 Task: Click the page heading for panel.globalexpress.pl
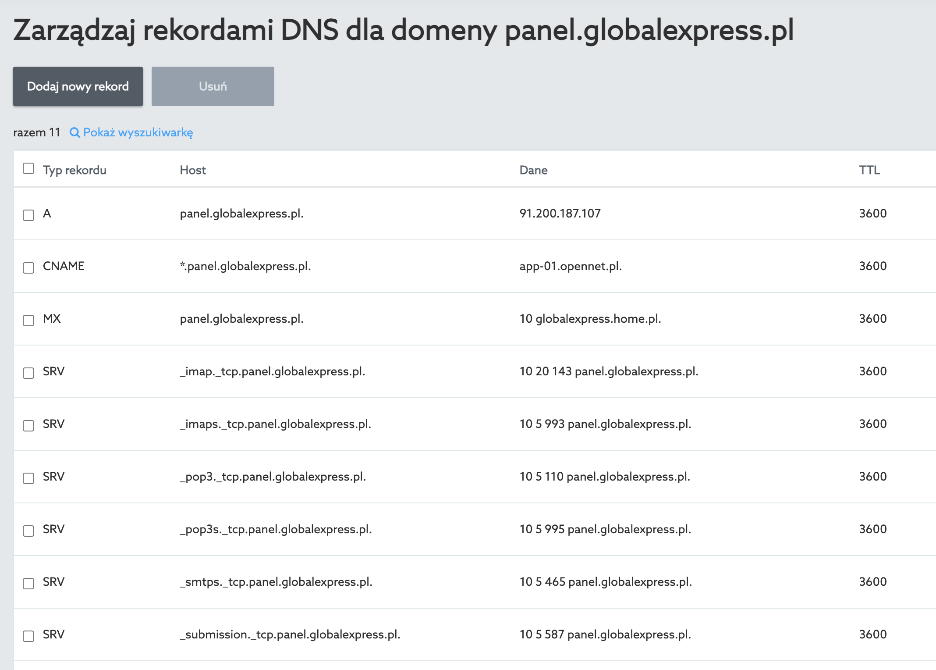tap(404, 31)
